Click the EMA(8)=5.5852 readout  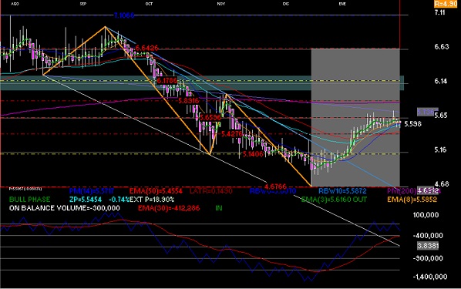412,200
